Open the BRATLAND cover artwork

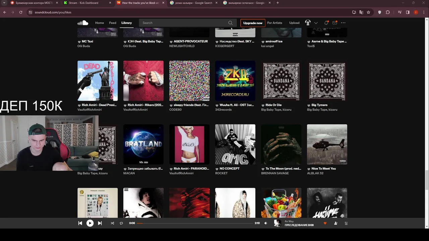(x=143, y=144)
